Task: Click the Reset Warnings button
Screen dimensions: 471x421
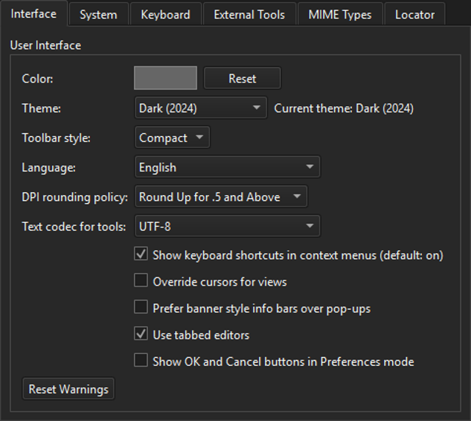Action: click(x=68, y=389)
